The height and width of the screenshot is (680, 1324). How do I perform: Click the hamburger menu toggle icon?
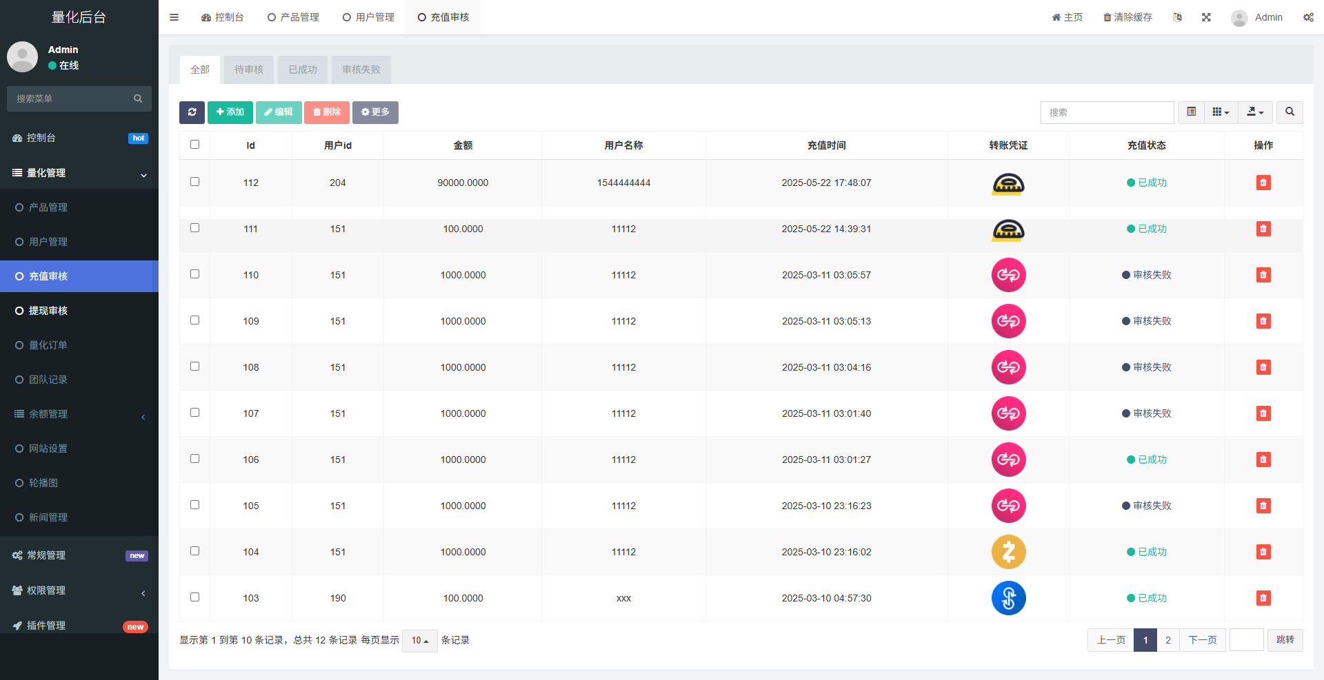click(174, 17)
